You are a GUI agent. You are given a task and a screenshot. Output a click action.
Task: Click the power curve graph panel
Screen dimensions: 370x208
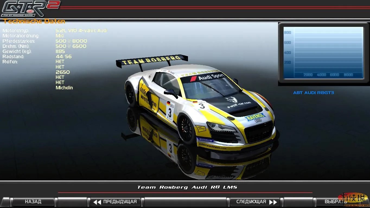pos(323,53)
